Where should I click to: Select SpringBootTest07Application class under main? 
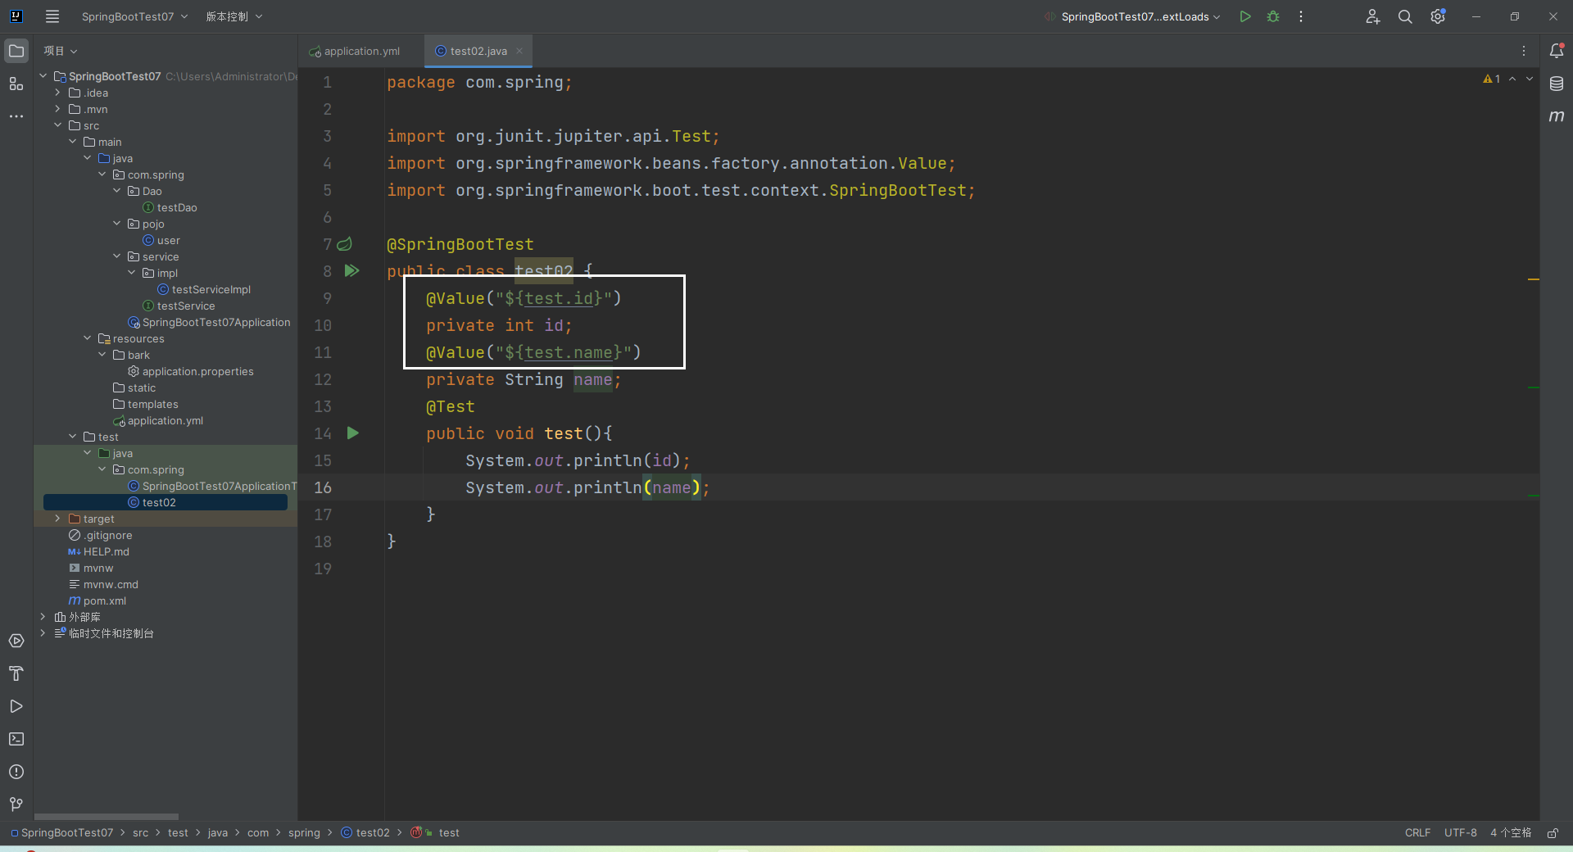(210, 322)
